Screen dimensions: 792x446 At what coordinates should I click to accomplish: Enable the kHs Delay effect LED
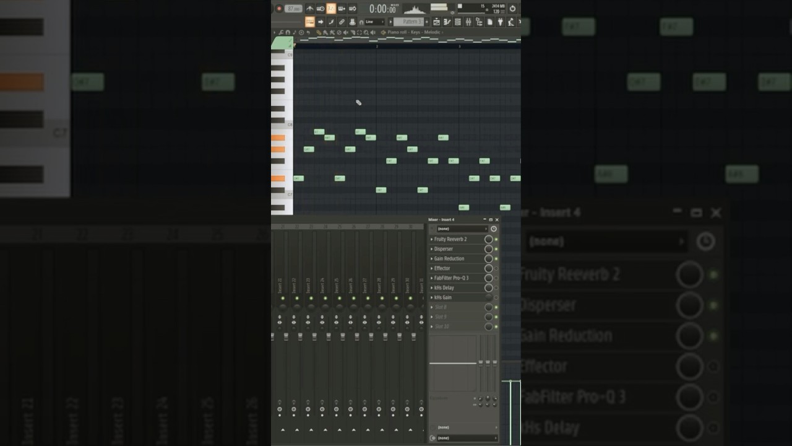coord(496,287)
